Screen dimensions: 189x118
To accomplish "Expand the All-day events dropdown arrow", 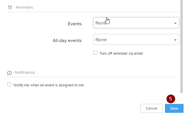I will [x=175, y=40].
